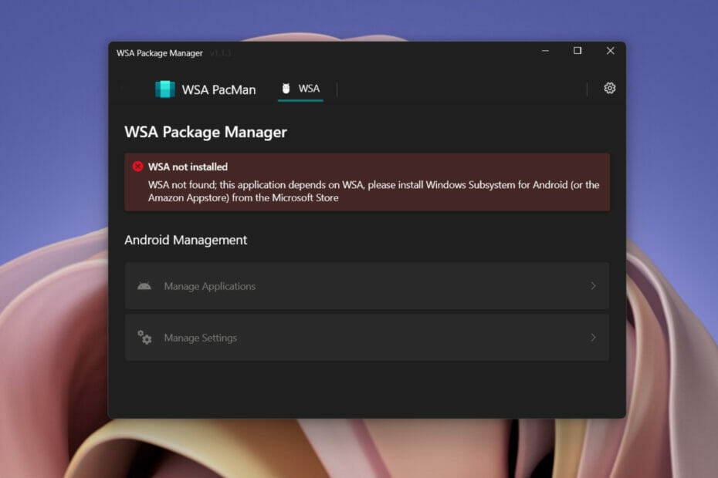Click the gears icon in Manage Settings
This screenshot has width=718, height=478.
point(144,338)
